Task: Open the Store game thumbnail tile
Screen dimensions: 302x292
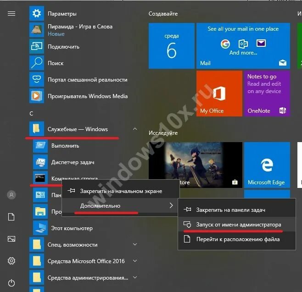Action: [196, 165]
